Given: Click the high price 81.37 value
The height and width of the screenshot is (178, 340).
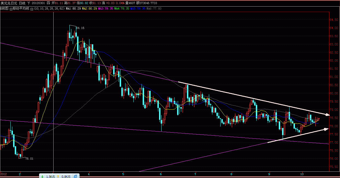Looking at the screenshot, I should 72,3.
